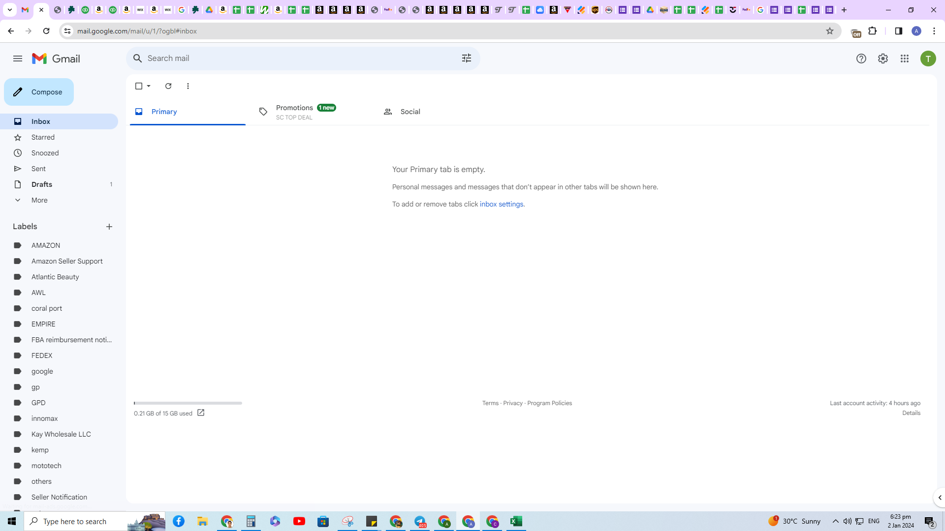This screenshot has height=531, width=945.
Task: Open the Support help icon
Action: click(x=861, y=59)
